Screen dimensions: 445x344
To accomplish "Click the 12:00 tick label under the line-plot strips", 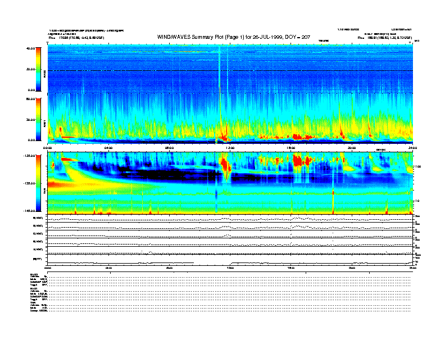I will coord(230,268).
